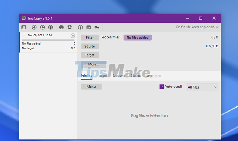Image resolution: width=238 pixels, height=141 pixels.
Task: Click the Menu button
Action: coord(91,87)
